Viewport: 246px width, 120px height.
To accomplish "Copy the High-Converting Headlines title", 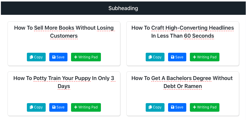I will pyautogui.click(x=155, y=57).
